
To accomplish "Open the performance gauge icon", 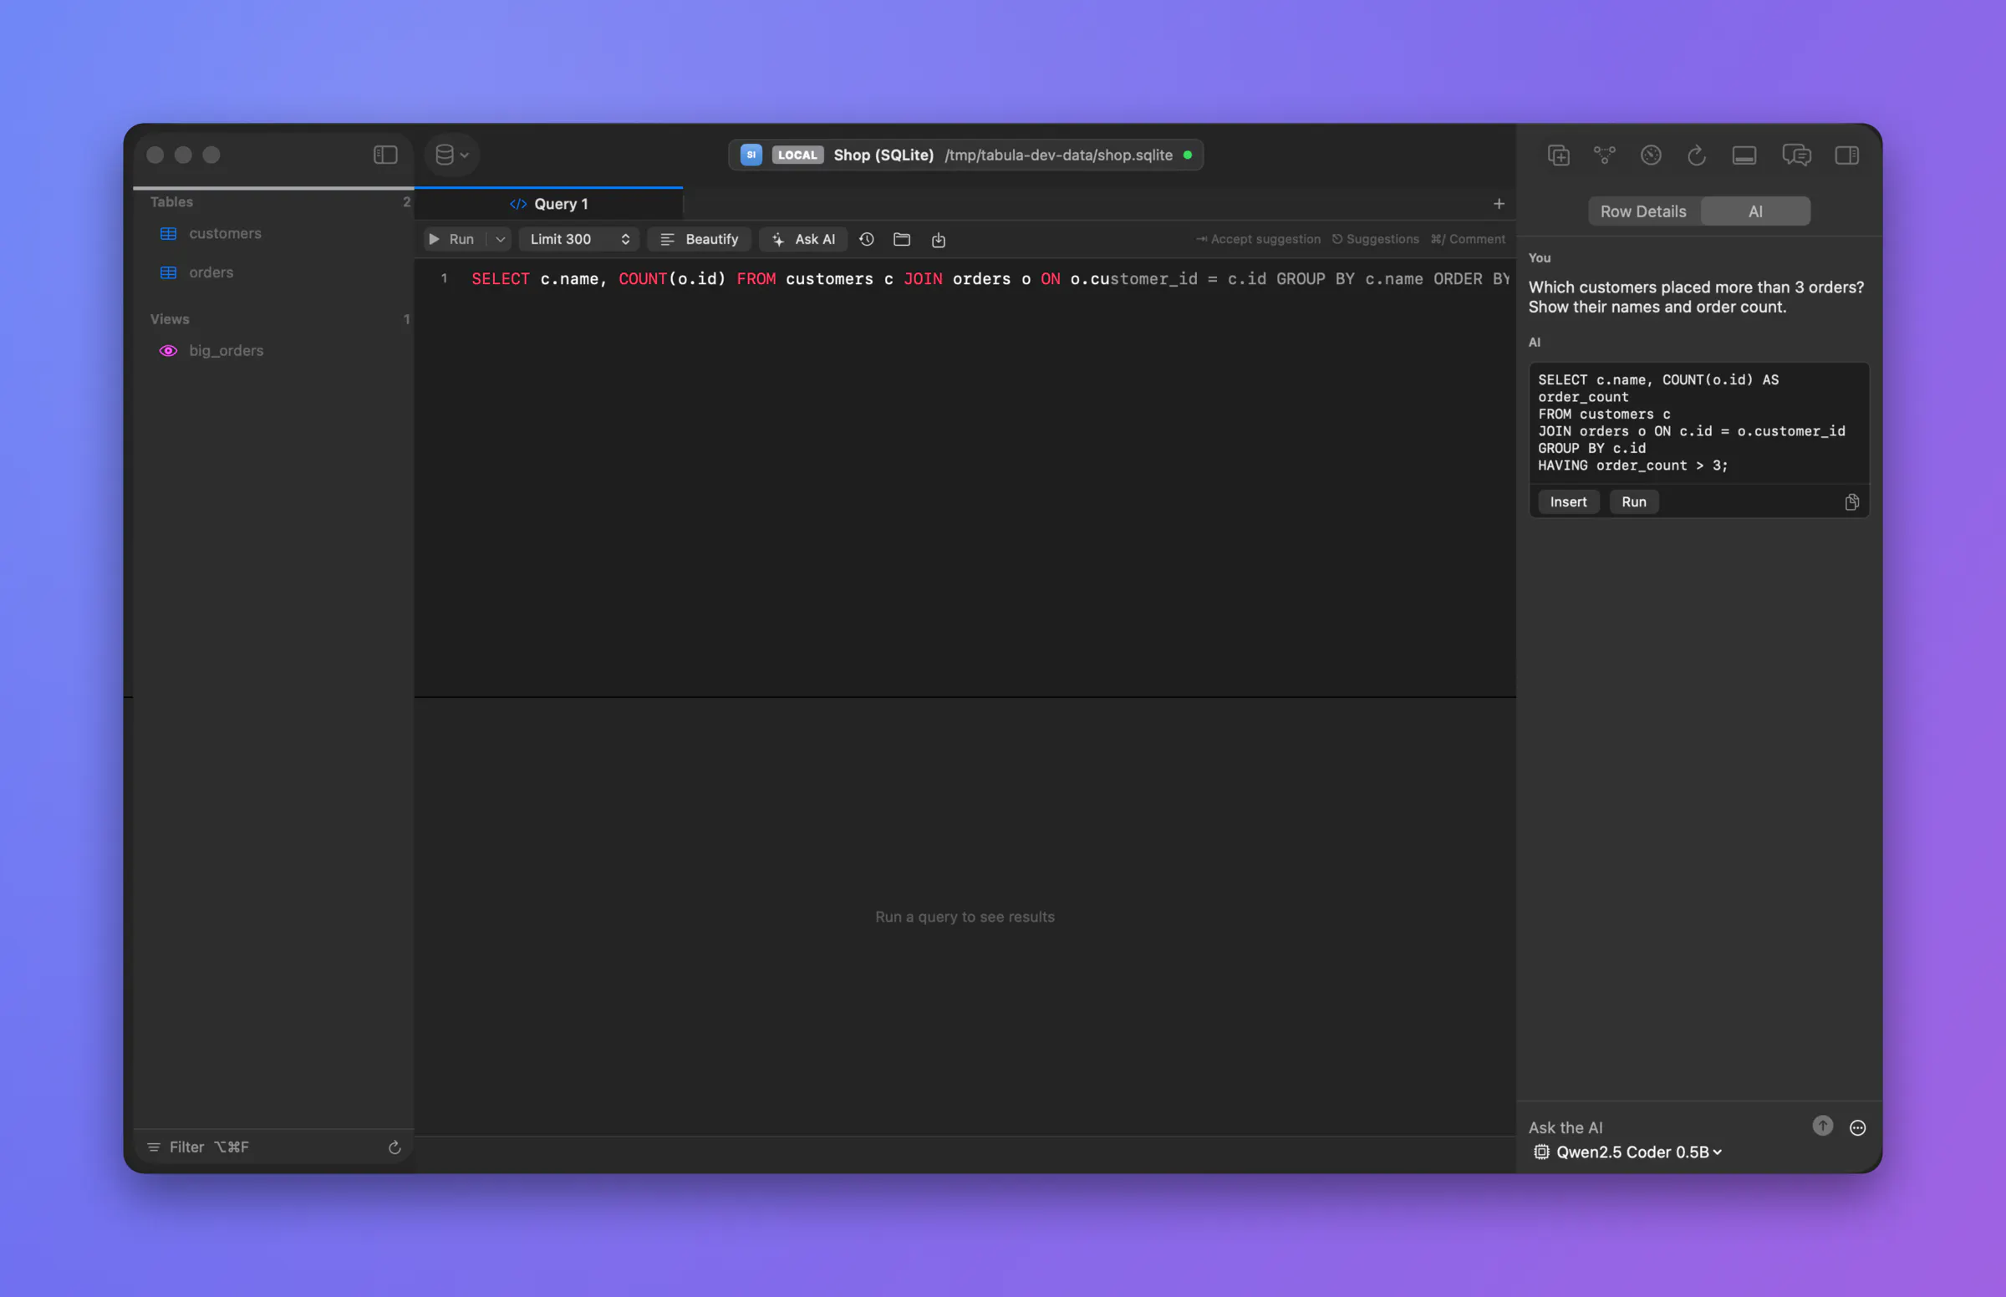I will coord(1651,155).
